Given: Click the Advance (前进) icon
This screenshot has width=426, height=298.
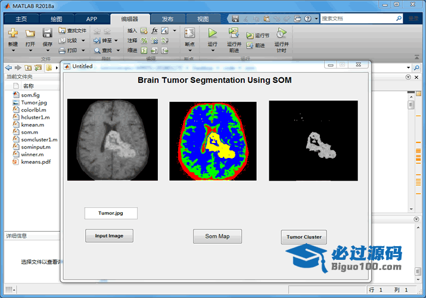Looking at the screenshot, I should tap(250, 45).
